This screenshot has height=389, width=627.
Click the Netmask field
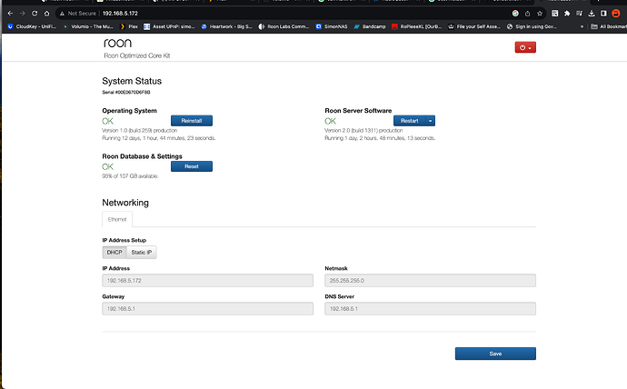430,281
